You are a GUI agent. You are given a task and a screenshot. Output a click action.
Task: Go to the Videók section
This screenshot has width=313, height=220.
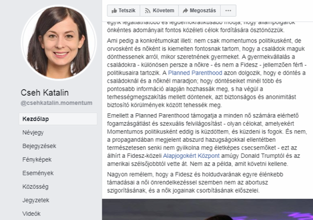point(31,214)
